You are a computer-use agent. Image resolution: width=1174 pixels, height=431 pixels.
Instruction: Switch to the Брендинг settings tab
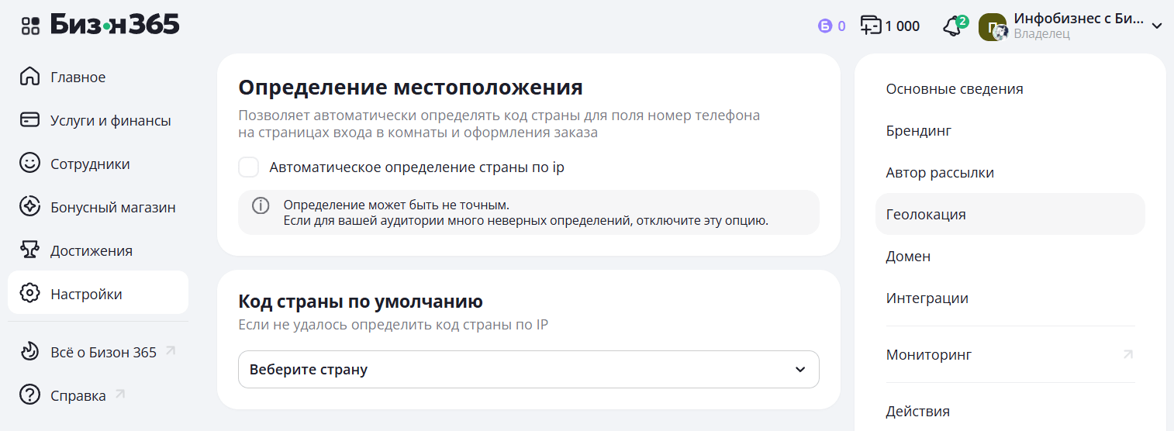point(918,131)
